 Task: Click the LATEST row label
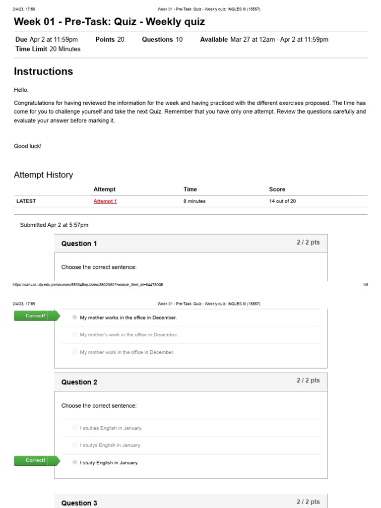click(x=26, y=201)
